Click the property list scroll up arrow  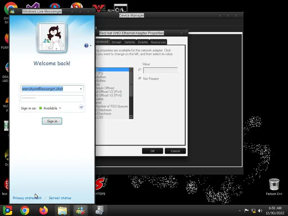(131, 70)
